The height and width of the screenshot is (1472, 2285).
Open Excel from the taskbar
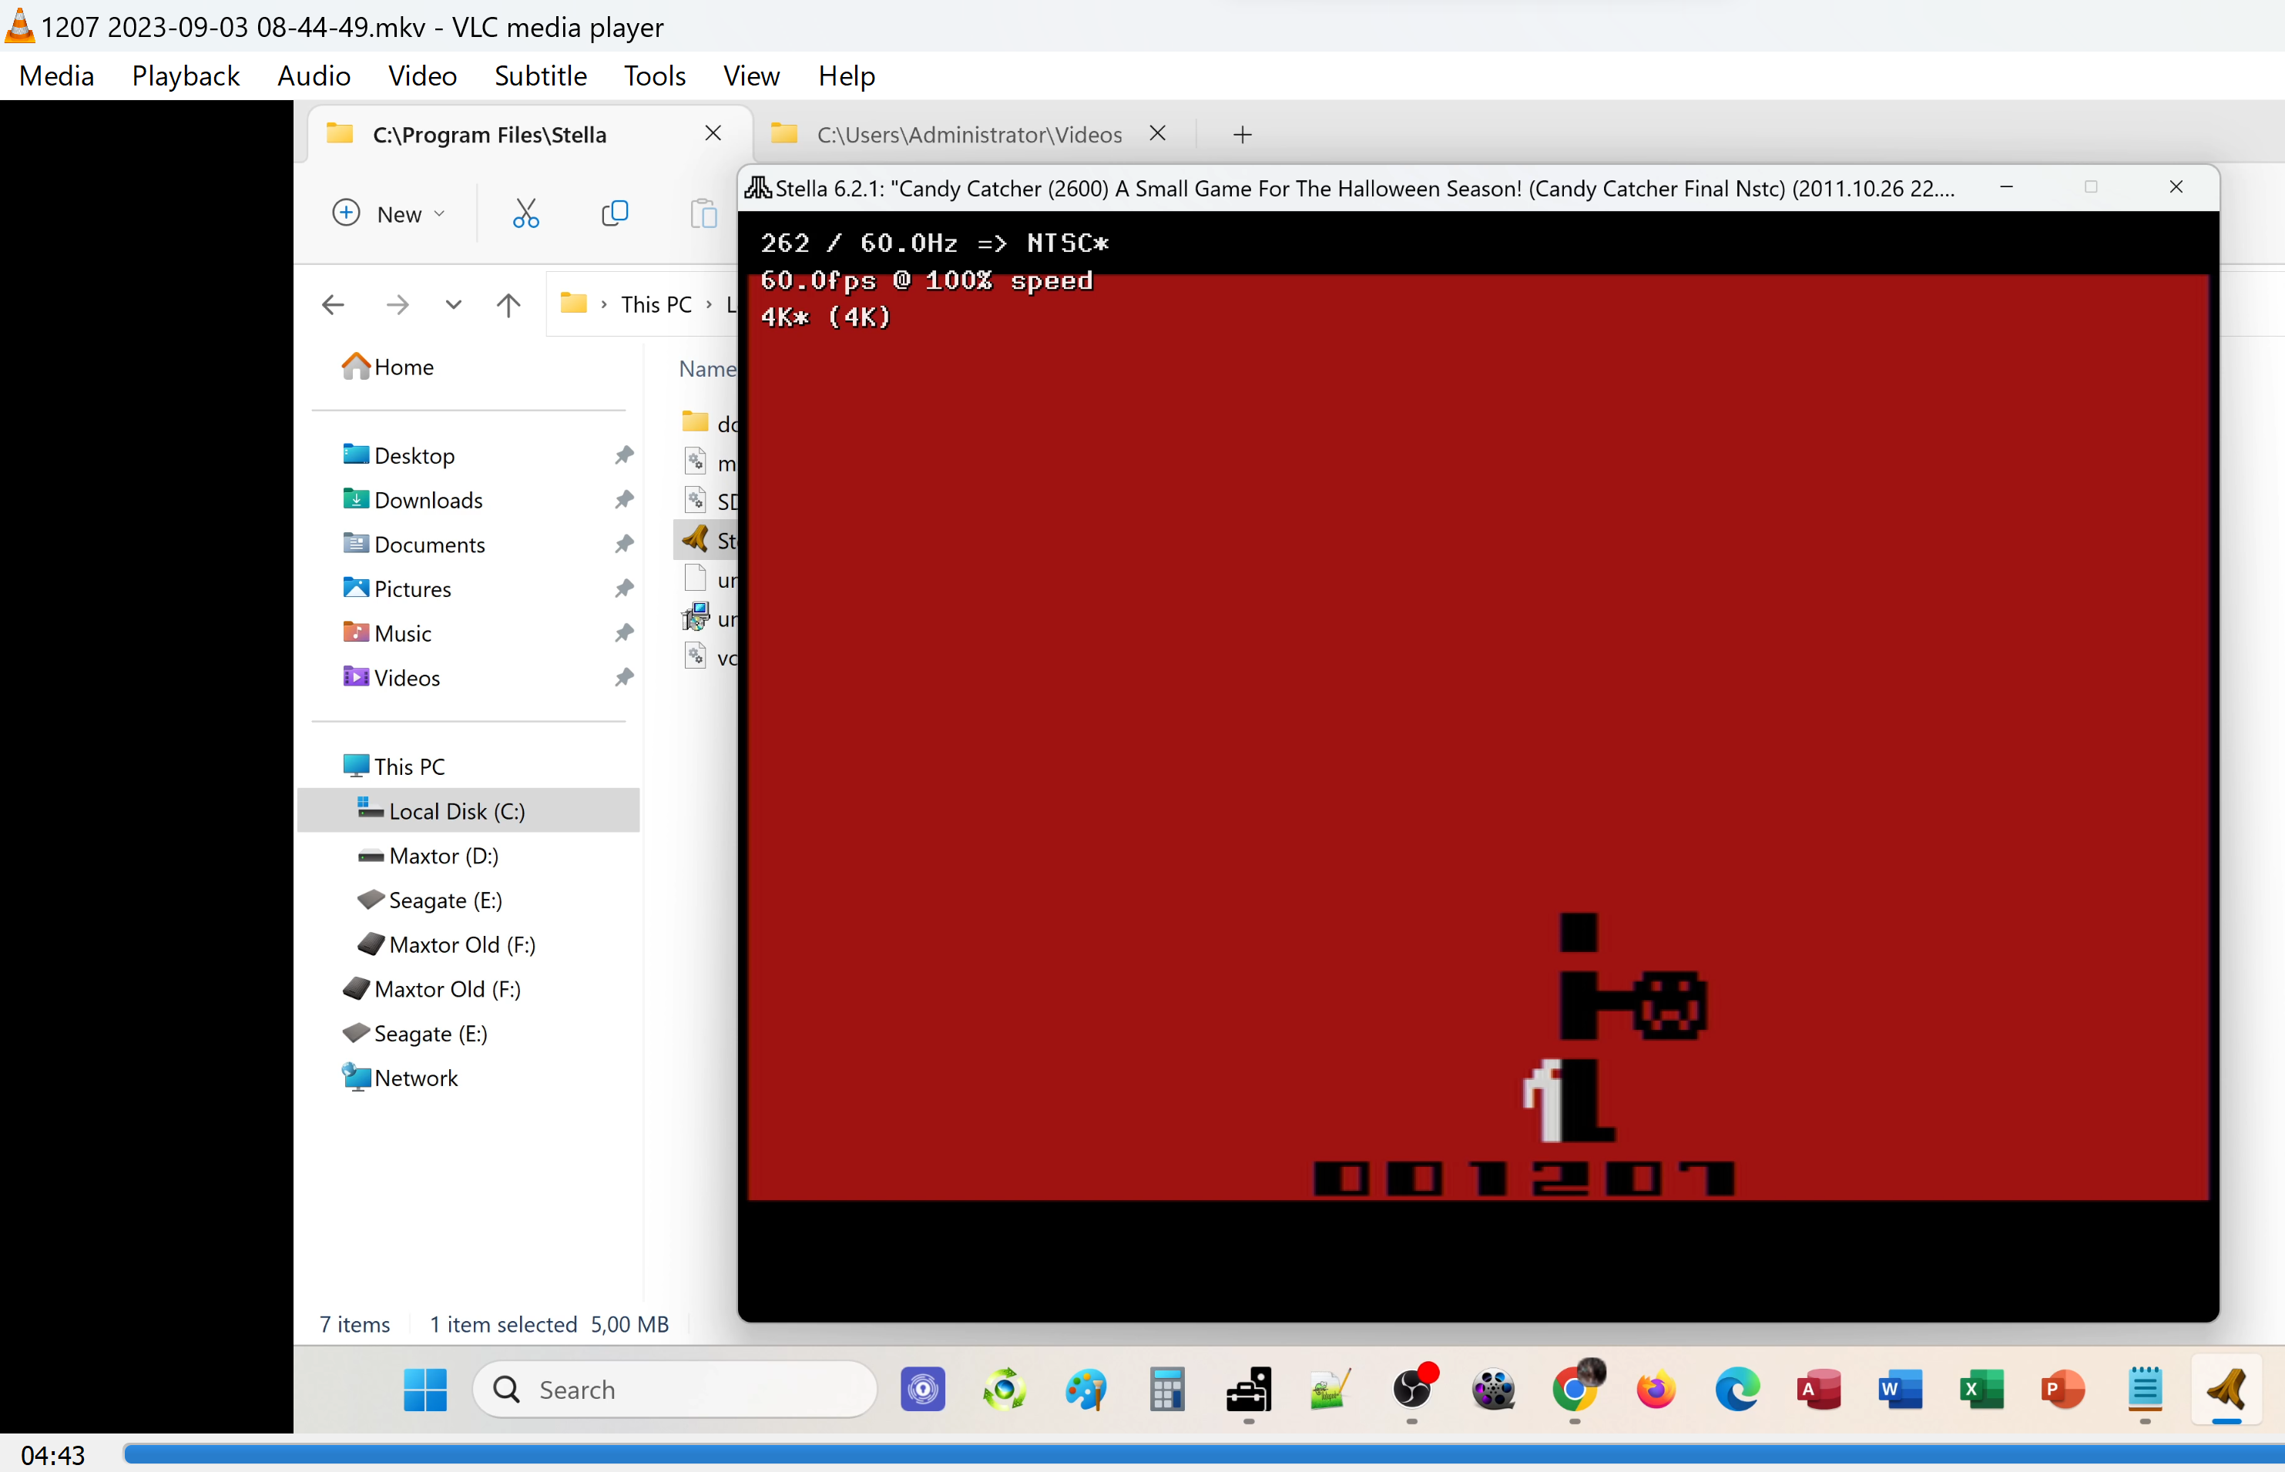pyautogui.click(x=1982, y=1390)
